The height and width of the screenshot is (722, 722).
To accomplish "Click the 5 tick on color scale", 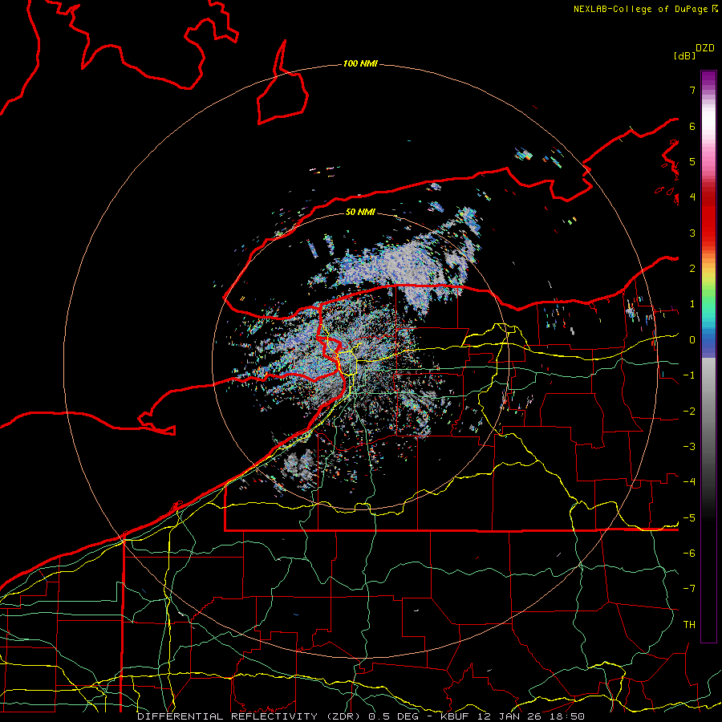I will click(x=692, y=161).
